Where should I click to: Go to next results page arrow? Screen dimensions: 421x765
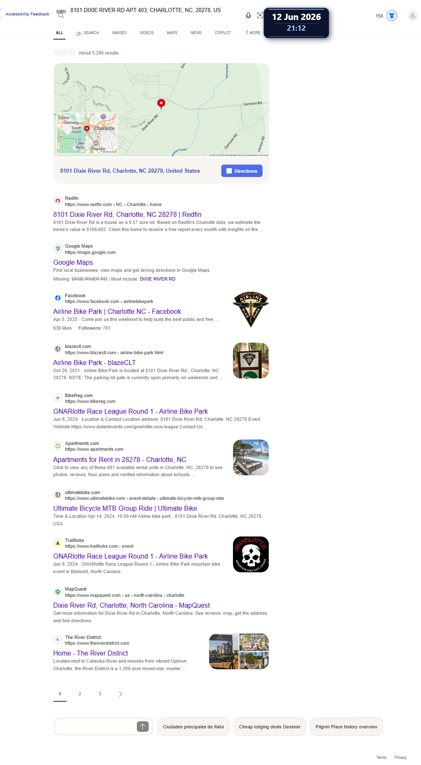[120, 694]
